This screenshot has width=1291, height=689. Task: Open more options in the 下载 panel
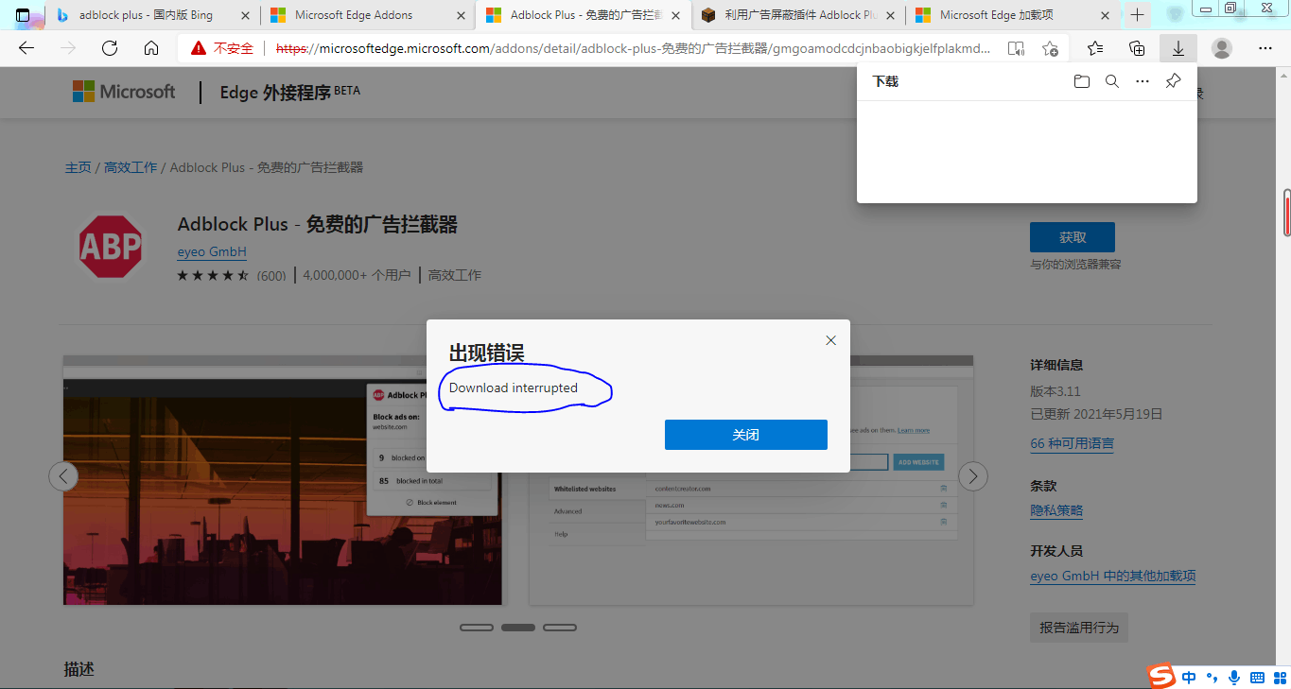pos(1143,81)
